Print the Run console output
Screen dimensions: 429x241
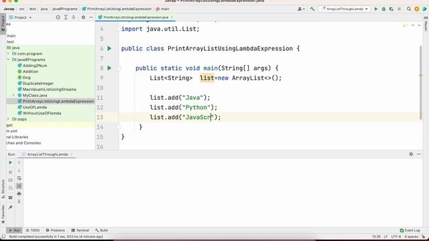pos(19,193)
